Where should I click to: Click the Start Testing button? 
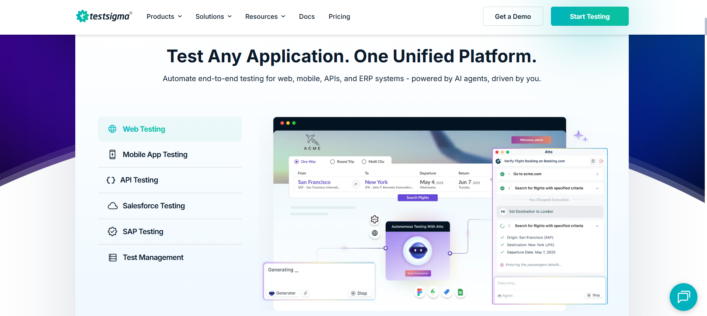[589, 17]
